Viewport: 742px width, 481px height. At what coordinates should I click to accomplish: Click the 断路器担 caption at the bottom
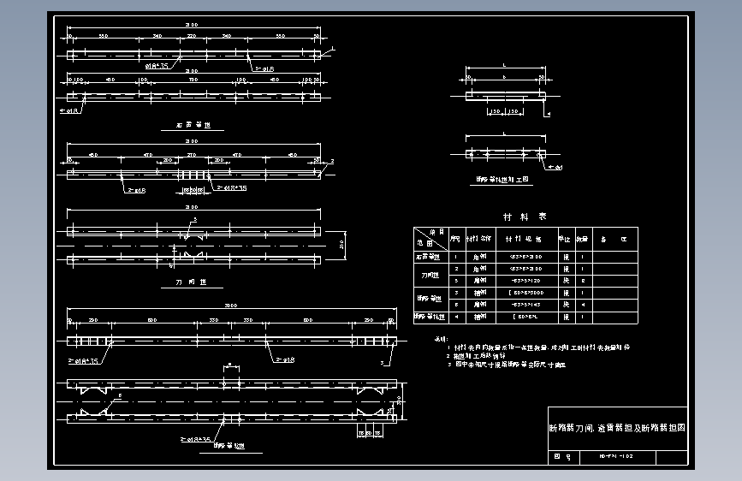pos(229,446)
